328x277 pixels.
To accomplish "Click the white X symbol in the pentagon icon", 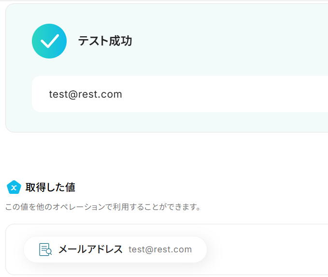I will click(x=14, y=188).
